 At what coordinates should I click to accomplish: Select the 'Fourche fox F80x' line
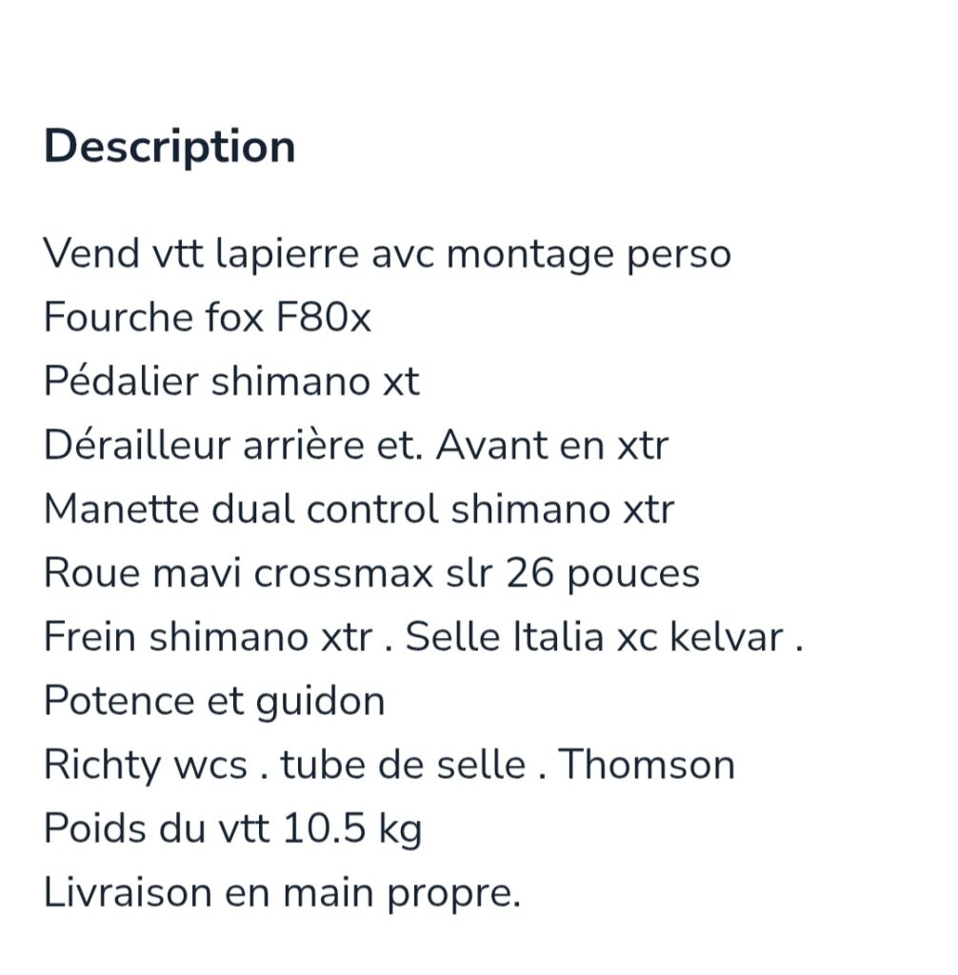point(208,318)
